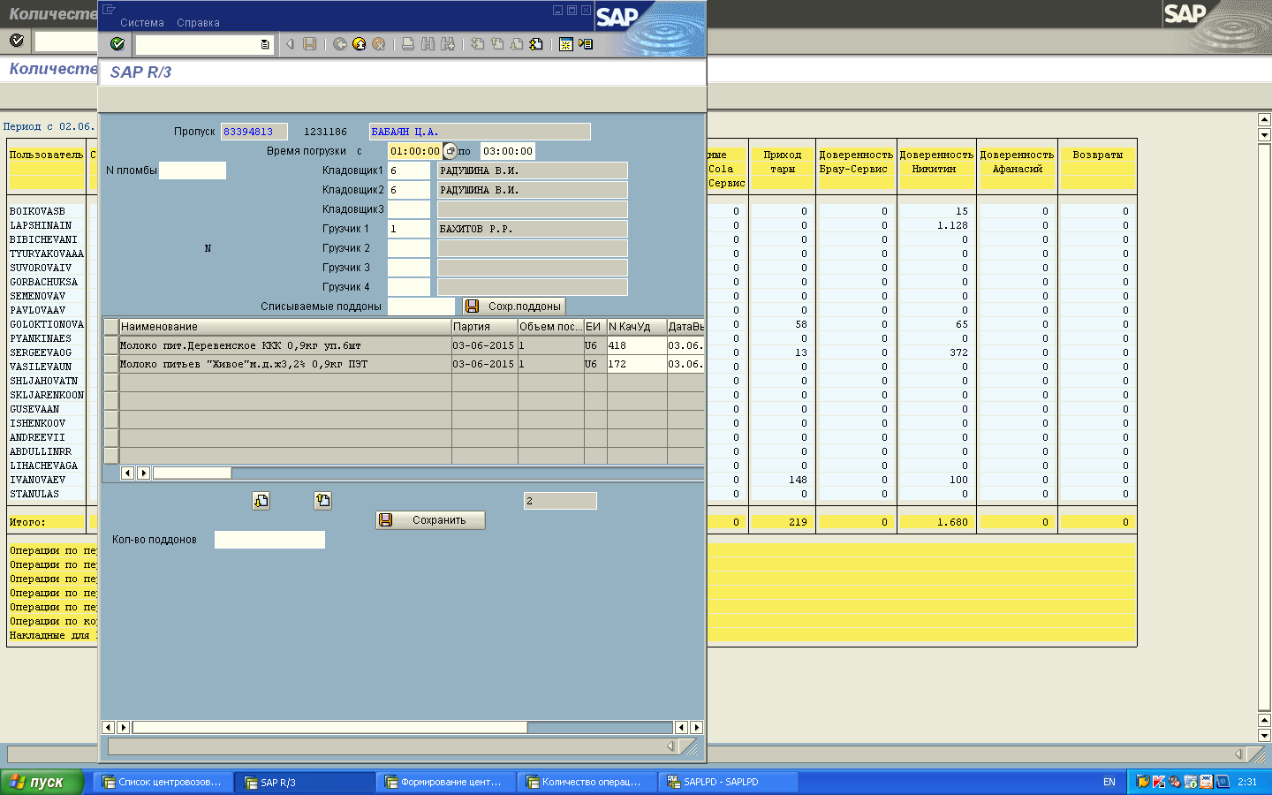This screenshot has width=1272, height=795.
Task: Click the page down icon below the table
Action: [x=261, y=501]
